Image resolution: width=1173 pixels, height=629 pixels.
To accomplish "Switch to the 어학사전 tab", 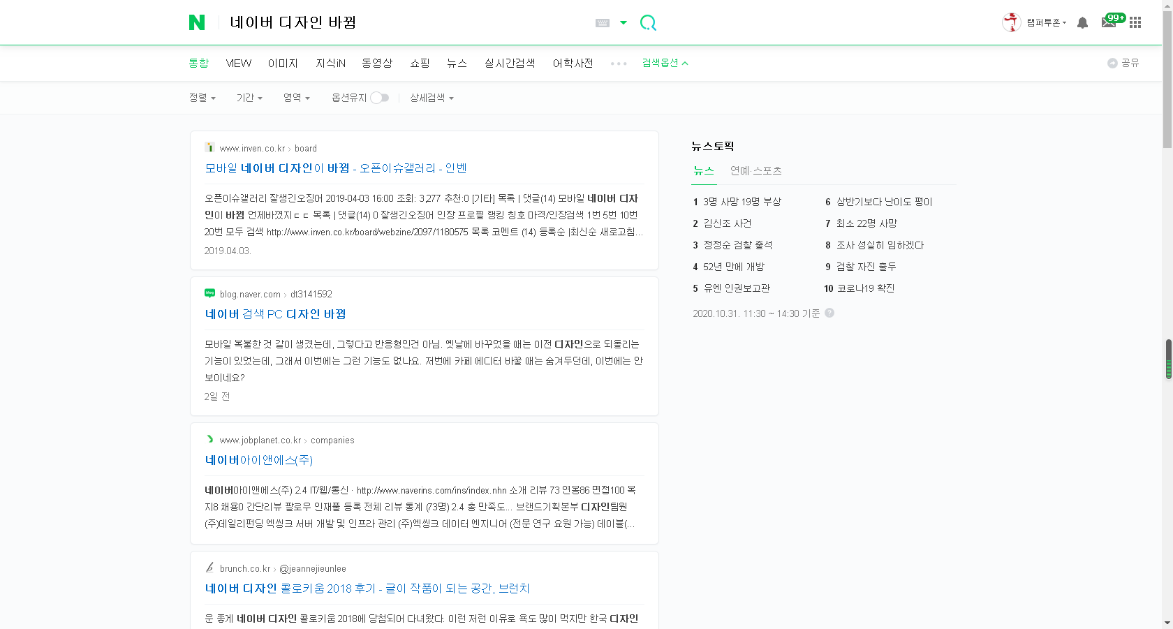I will point(573,63).
